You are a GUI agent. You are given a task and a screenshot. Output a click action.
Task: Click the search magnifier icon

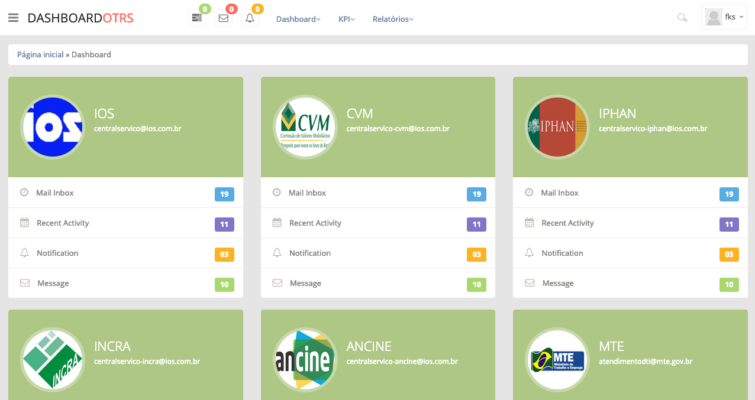(x=682, y=18)
